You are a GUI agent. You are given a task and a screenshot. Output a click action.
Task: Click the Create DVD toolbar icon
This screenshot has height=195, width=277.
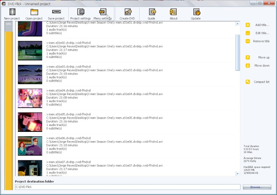pyautogui.click(x=128, y=12)
